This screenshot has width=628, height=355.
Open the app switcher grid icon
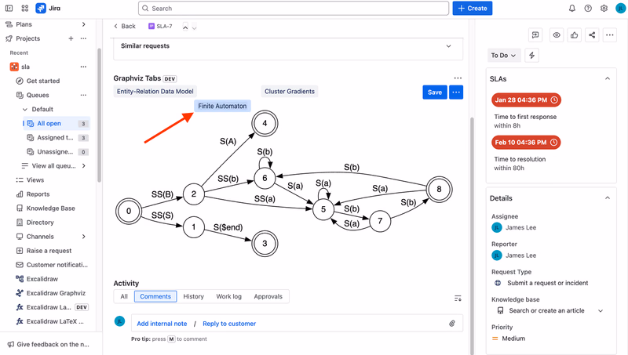coord(25,9)
